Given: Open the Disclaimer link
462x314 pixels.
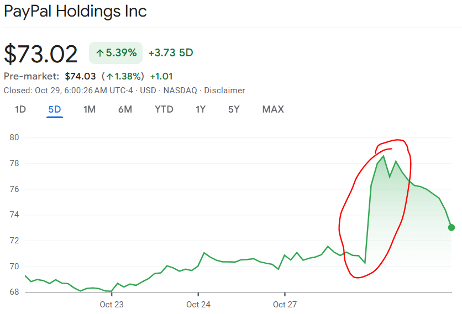Looking at the screenshot, I should tap(224, 91).
